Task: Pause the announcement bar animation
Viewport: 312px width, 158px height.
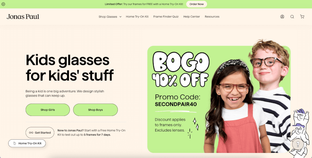Action: pyautogui.click(x=3, y=4)
